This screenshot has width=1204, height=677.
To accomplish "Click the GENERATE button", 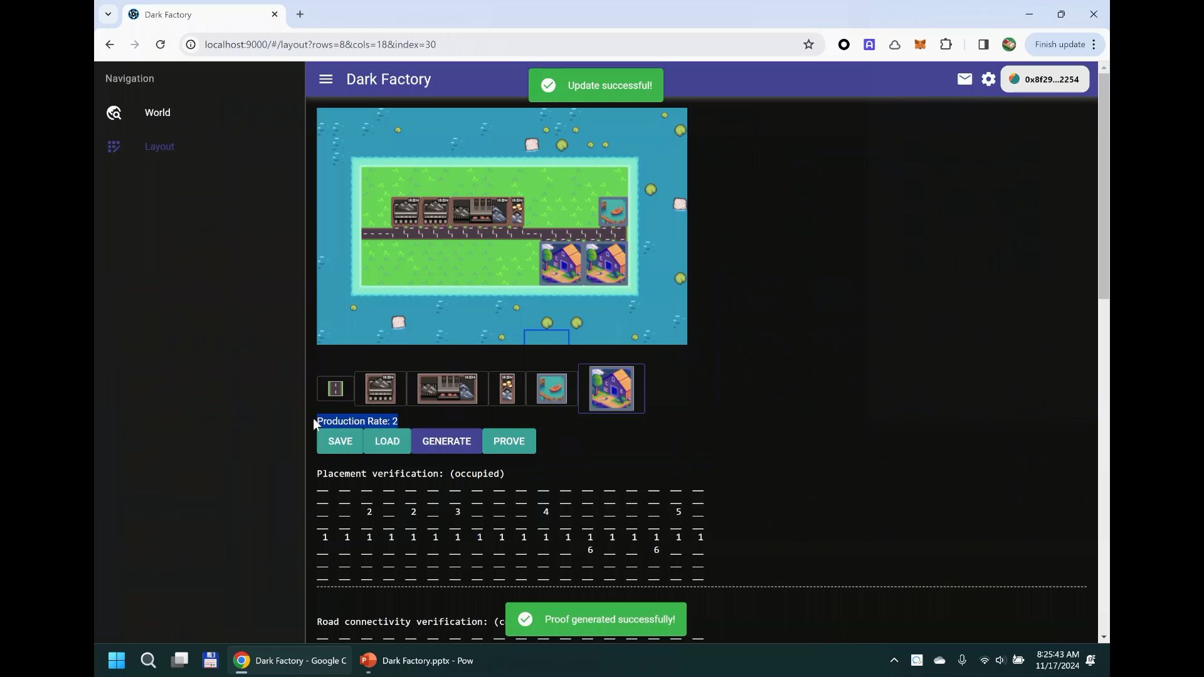I will click(446, 441).
